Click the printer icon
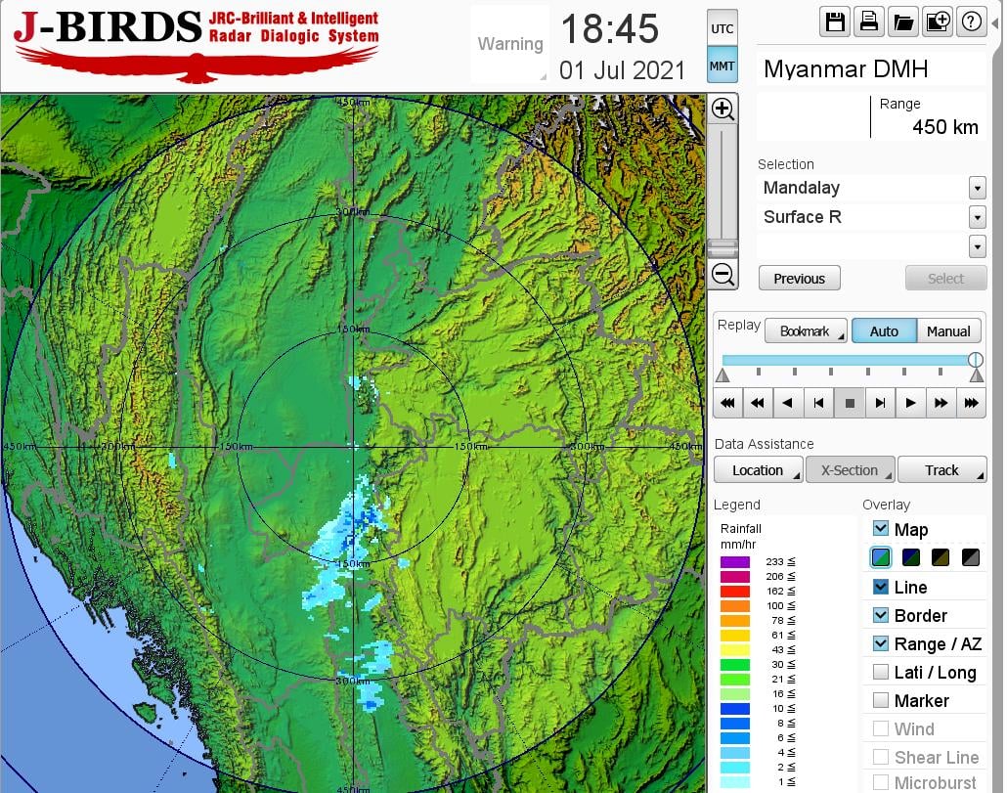The image size is (1007, 793). click(x=868, y=22)
